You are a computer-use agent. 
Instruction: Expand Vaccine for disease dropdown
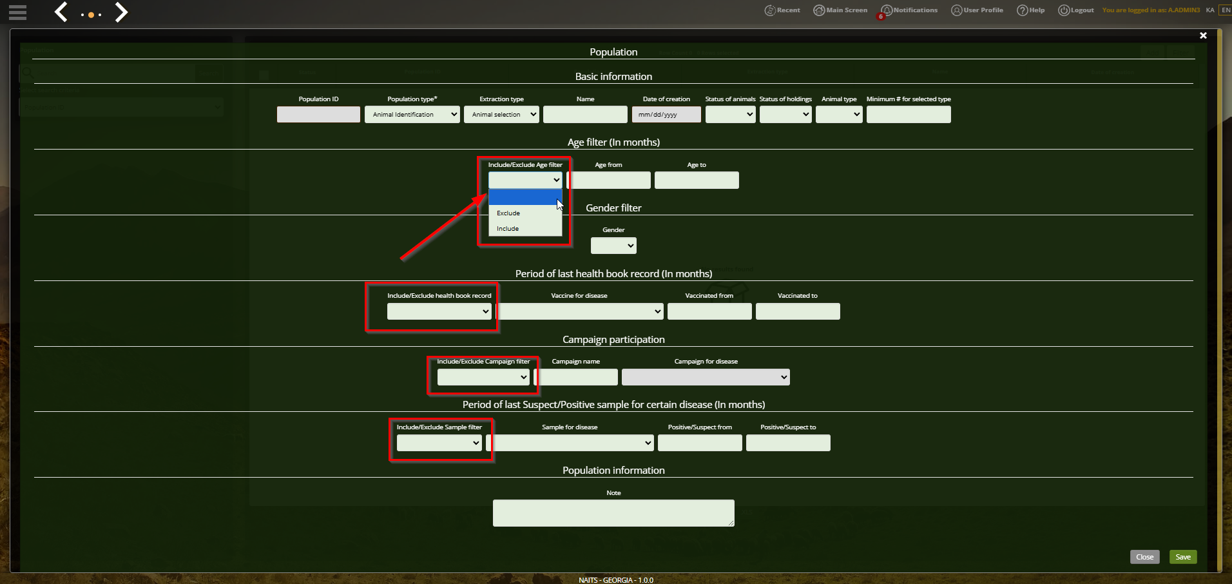(x=581, y=311)
